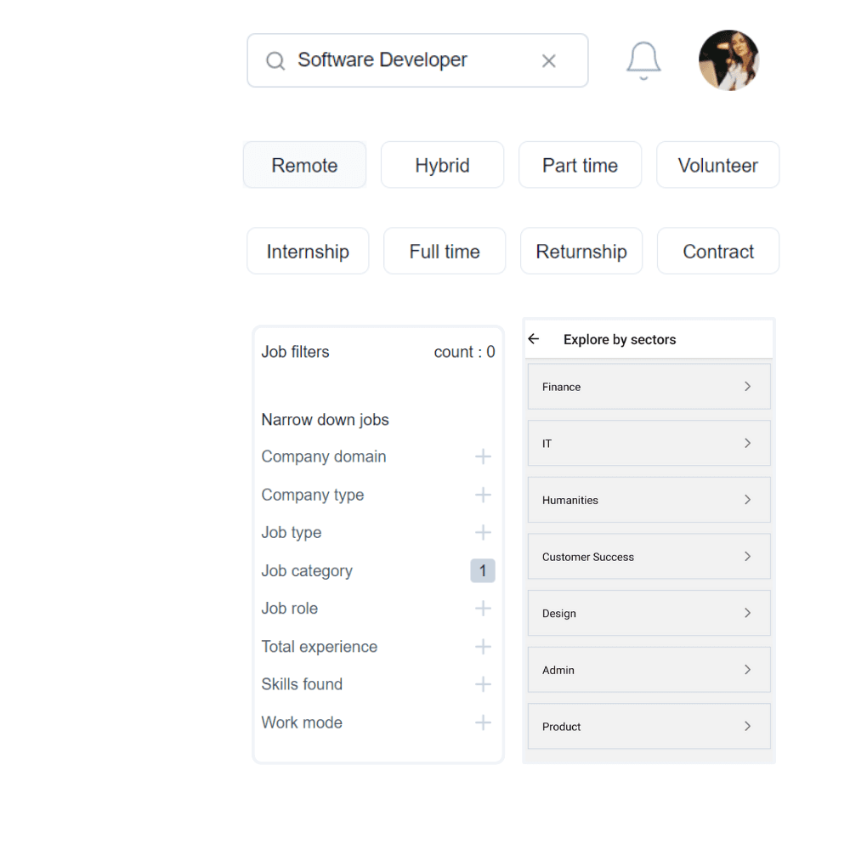
Task: Toggle the Remote filter chip
Action: [x=304, y=165]
